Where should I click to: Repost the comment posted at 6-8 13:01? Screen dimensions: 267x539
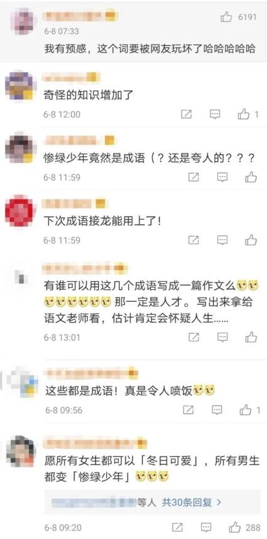point(193,337)
